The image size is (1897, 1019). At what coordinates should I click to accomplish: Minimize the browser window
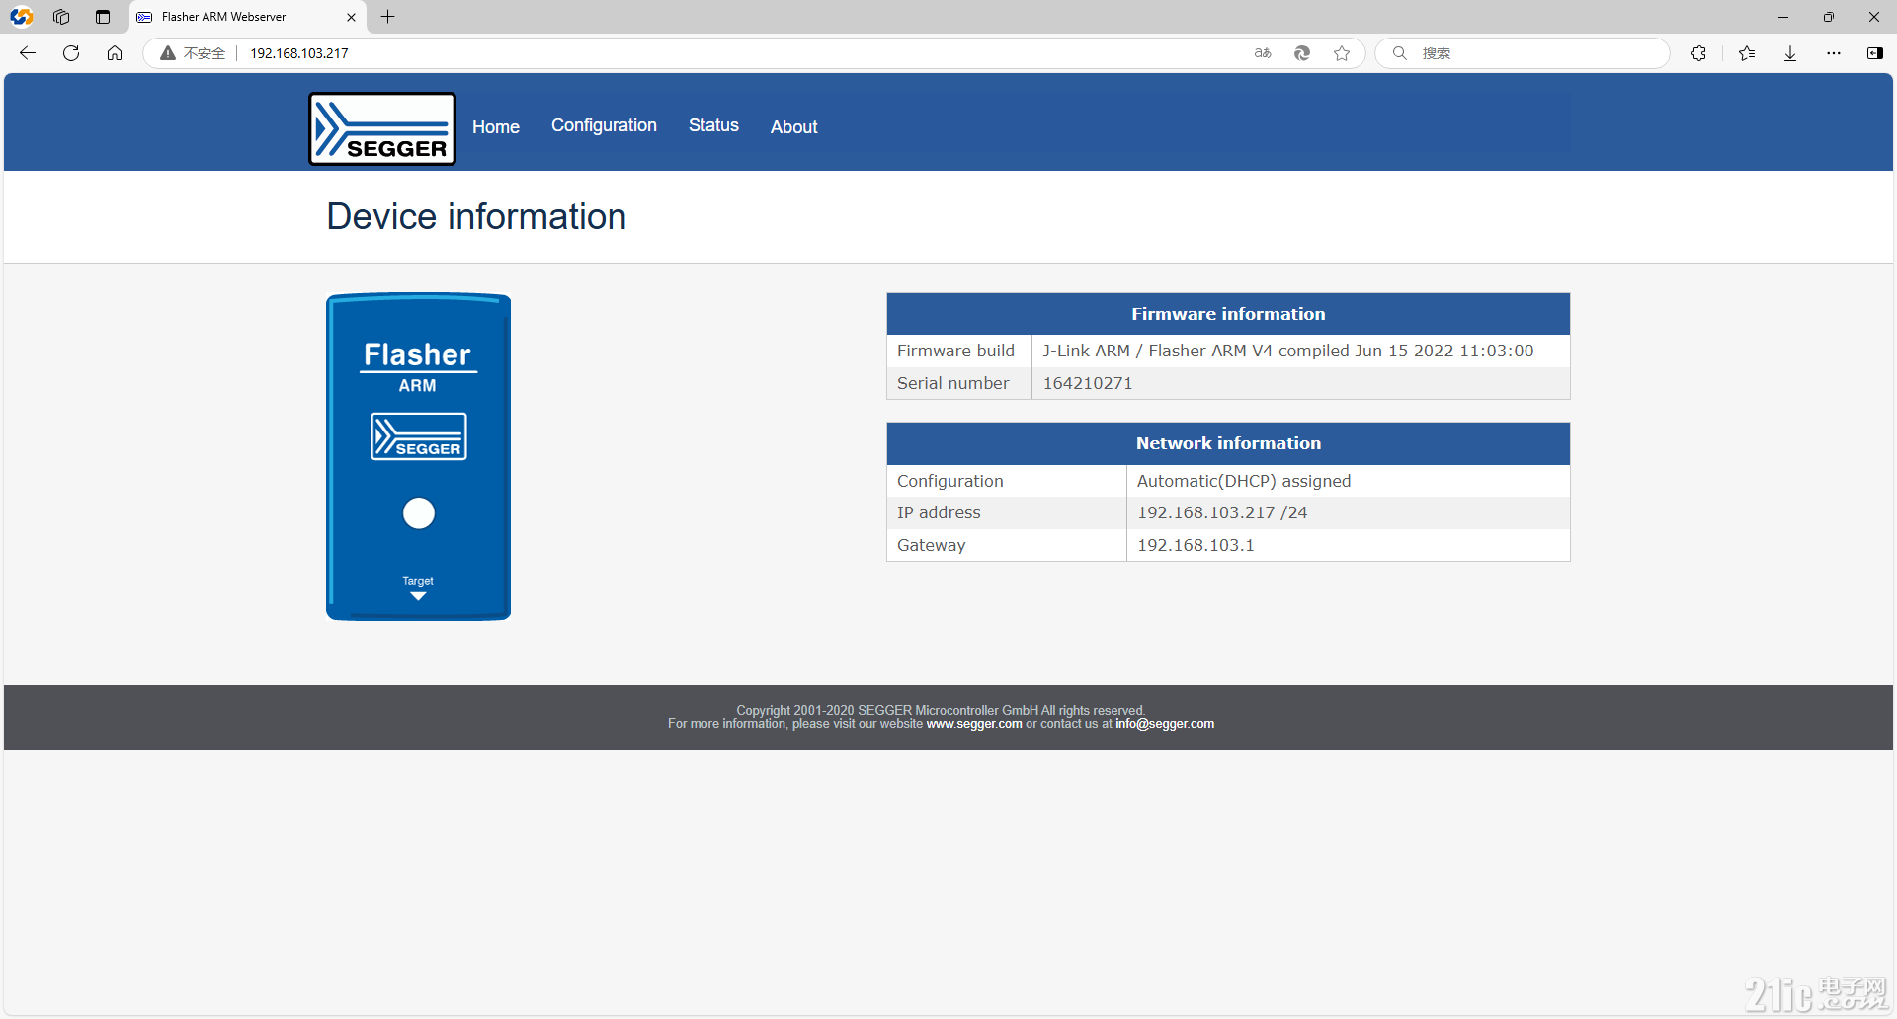pos(1782,17)
